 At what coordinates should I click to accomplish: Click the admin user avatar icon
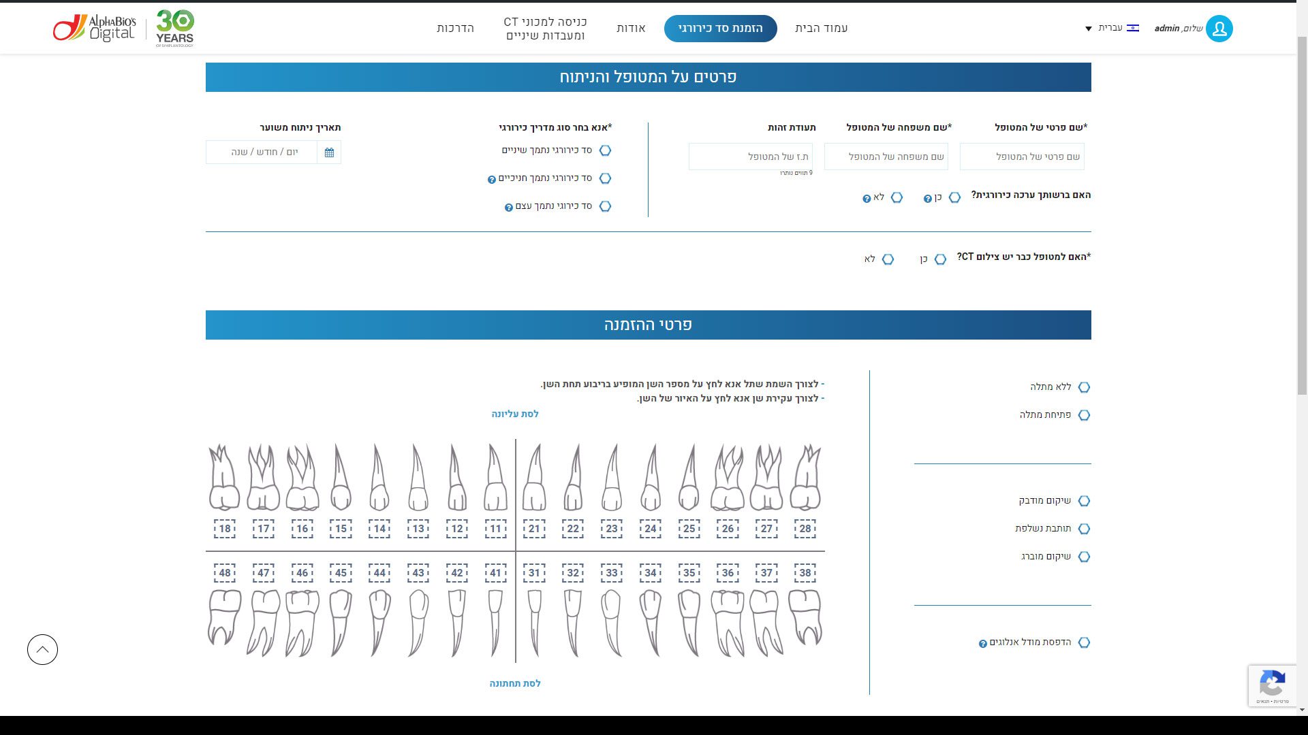[1219, 29]
